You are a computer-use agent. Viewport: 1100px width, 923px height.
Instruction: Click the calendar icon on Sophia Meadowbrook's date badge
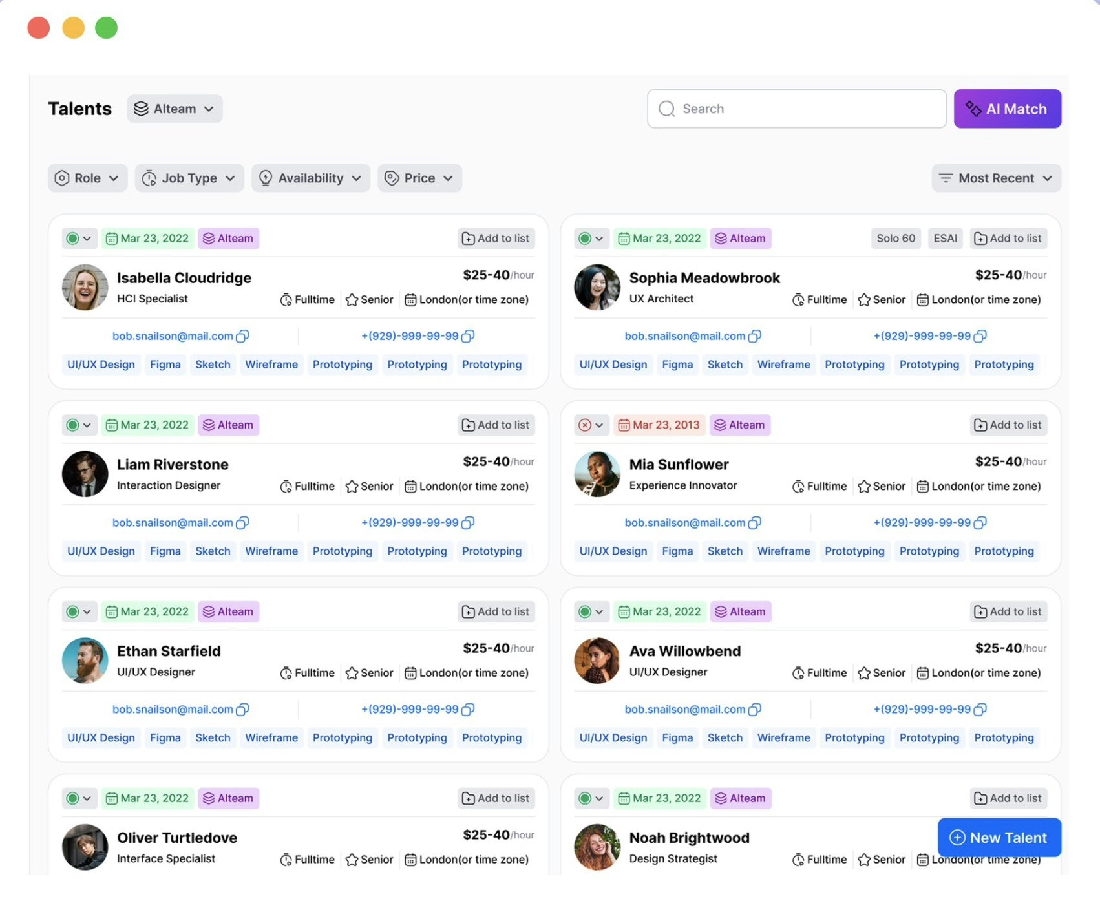pos(624,238)
